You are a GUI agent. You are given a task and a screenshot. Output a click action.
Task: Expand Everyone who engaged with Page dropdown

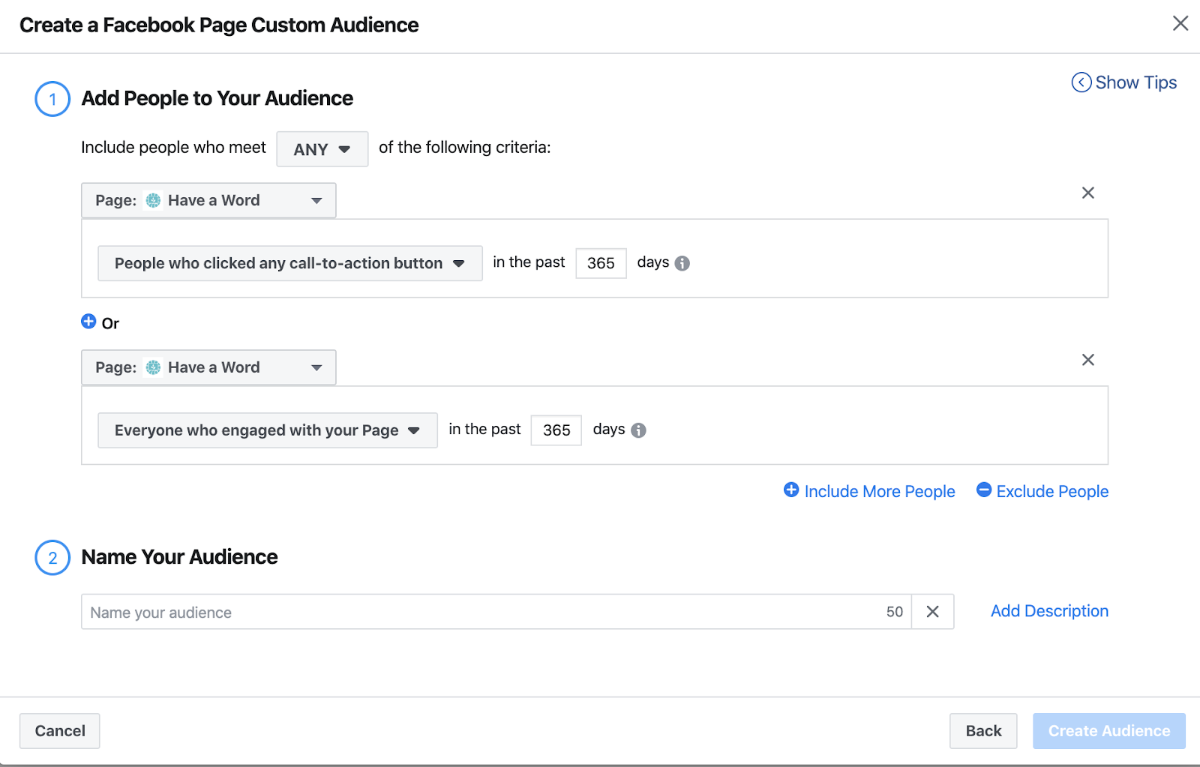point(267,430)
